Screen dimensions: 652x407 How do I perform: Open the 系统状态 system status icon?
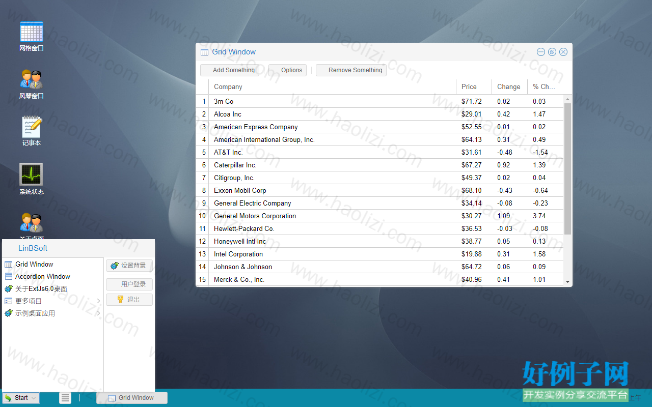point(32,179)
